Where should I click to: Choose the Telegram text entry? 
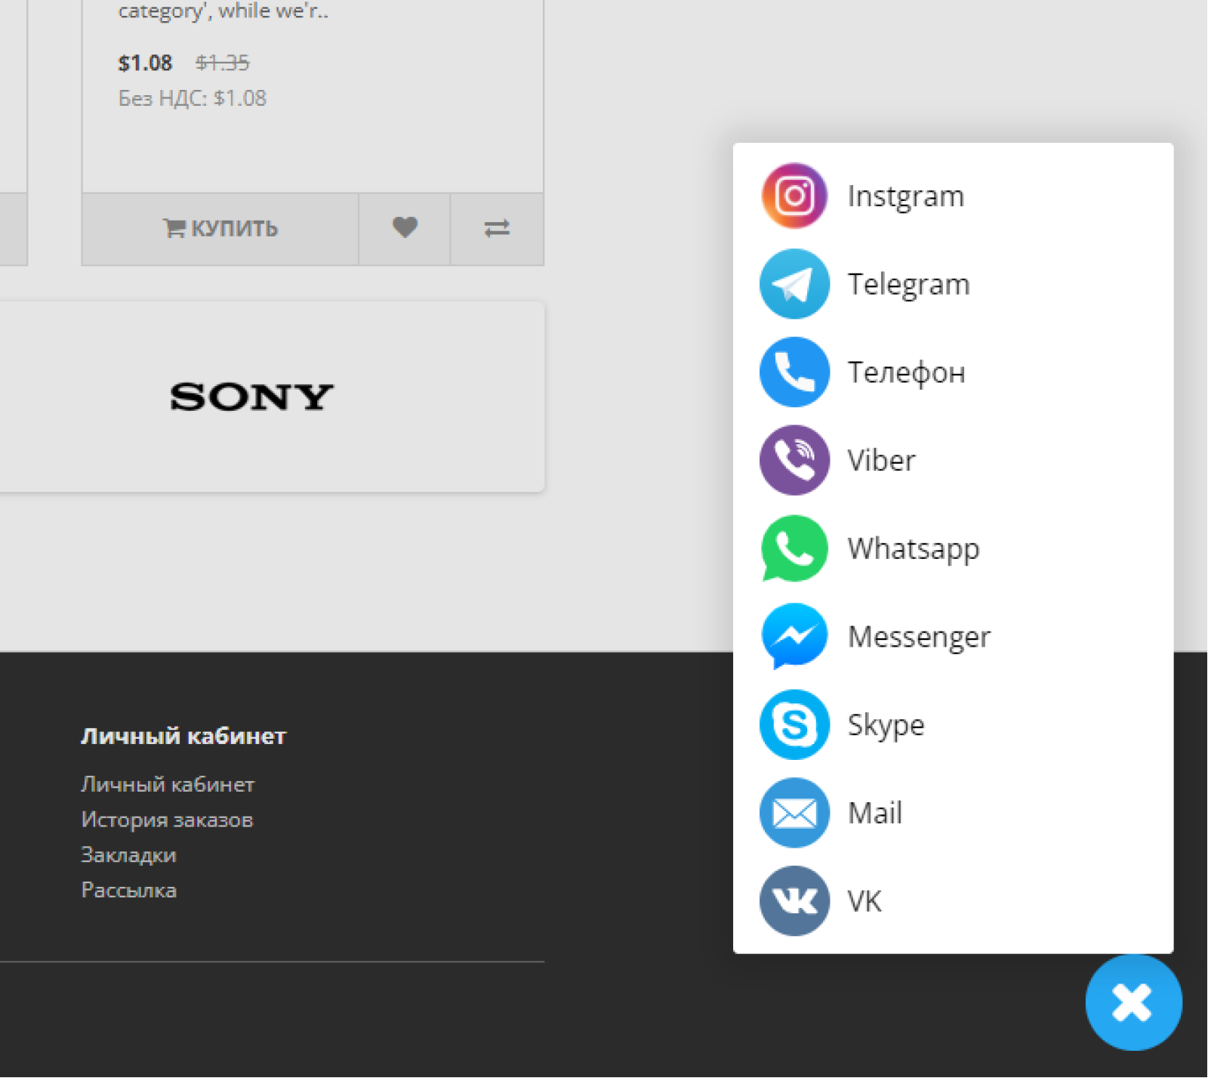coord(908,285)
